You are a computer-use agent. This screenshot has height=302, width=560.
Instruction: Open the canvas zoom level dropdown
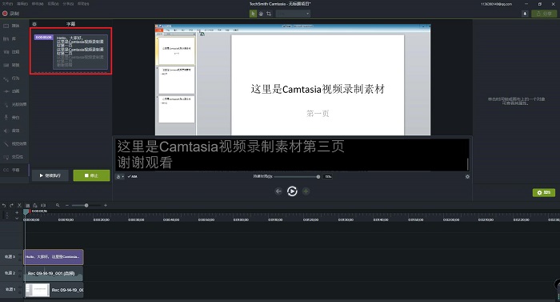(x=293, y=14)
